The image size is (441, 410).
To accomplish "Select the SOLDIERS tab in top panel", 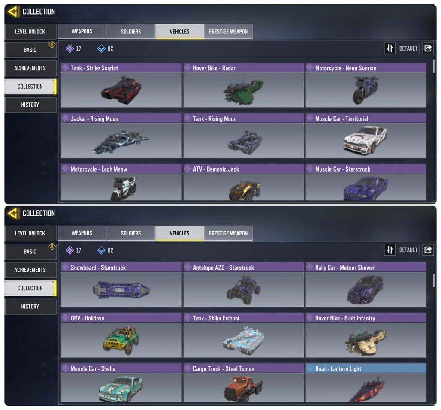I will click(x=131, y=31).
